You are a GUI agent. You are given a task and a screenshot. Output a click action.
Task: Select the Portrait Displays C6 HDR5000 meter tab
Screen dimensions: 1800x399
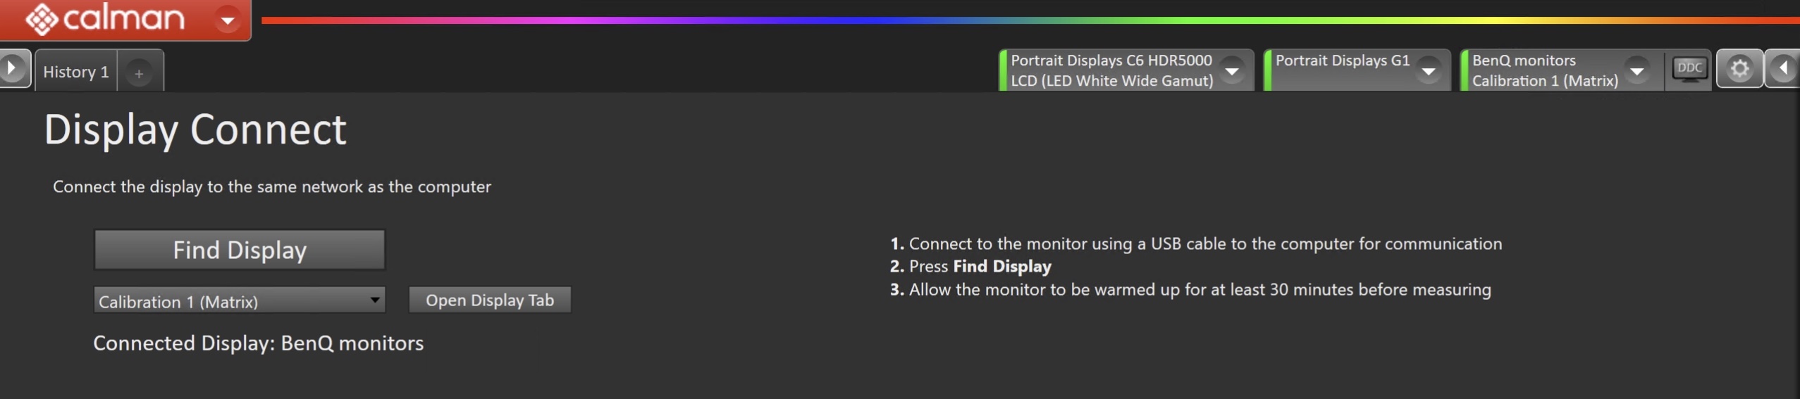(x=1111, y=70)
